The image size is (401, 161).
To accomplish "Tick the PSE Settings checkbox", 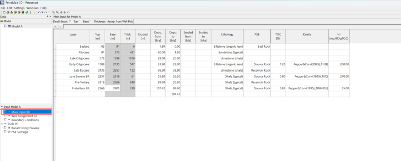I will click(x=5, y=132).
